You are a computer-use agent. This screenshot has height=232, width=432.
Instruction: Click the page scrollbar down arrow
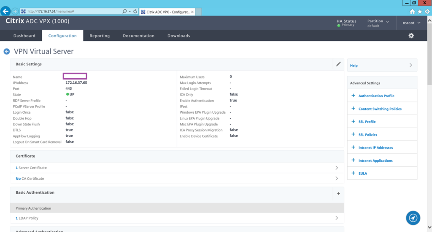tap(429, 227)
